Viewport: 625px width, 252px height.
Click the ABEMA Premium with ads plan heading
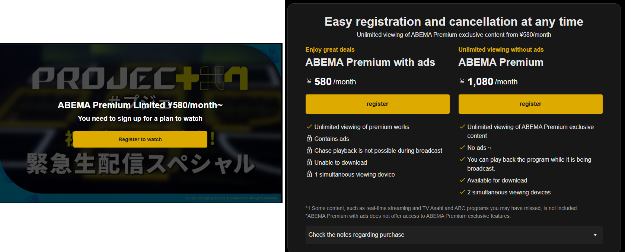[x=370, y=62]
